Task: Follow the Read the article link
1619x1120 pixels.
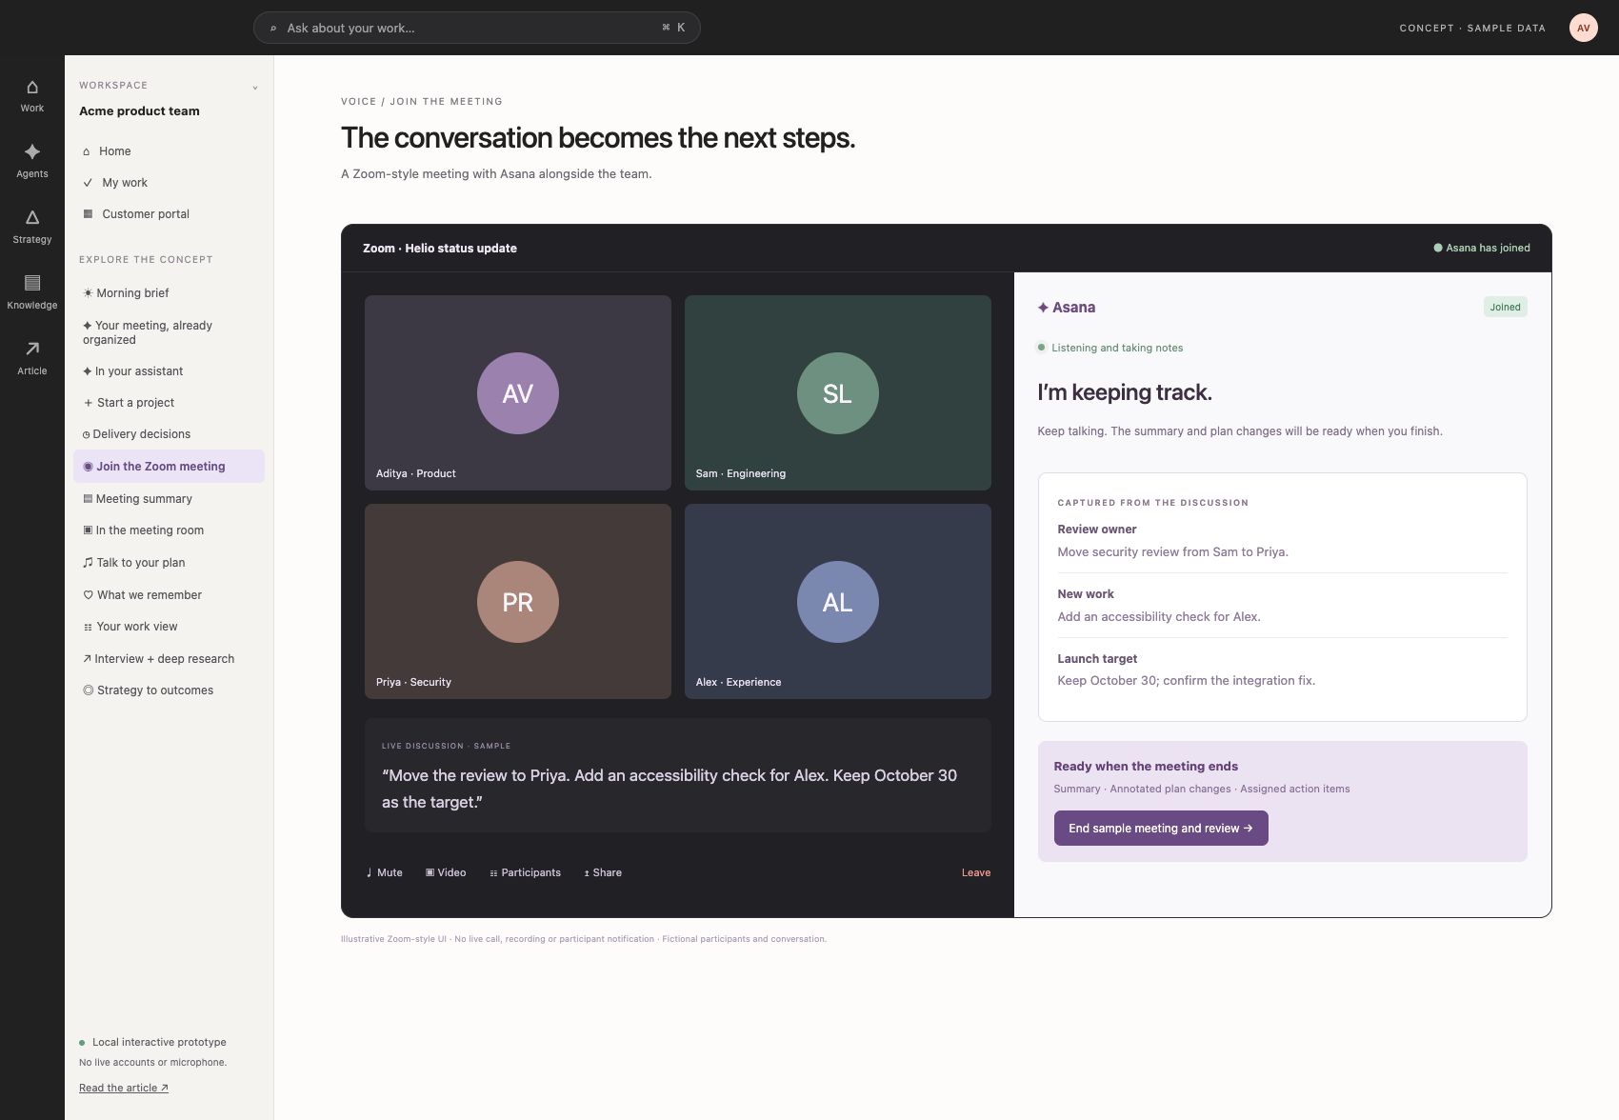Action: [124, 1088]
